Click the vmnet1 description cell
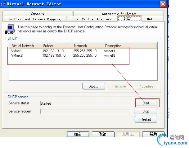The height and width of the screenshot is (148, 189). 110,51
